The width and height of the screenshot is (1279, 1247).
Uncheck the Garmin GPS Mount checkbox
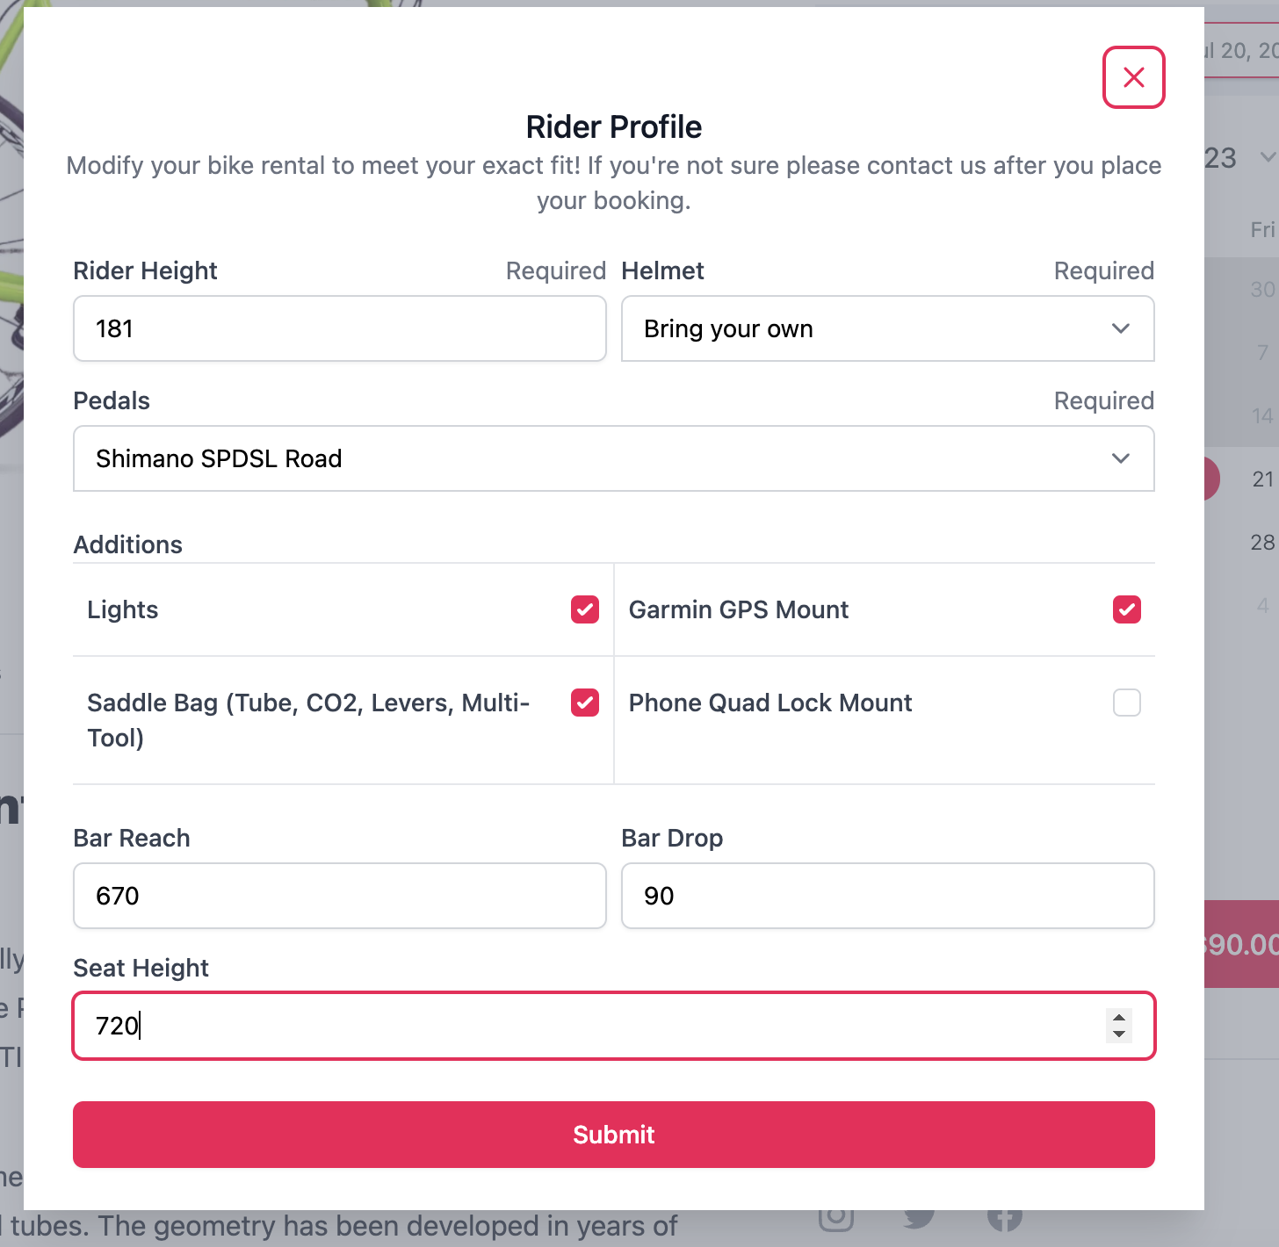[x=1126, y=609]
